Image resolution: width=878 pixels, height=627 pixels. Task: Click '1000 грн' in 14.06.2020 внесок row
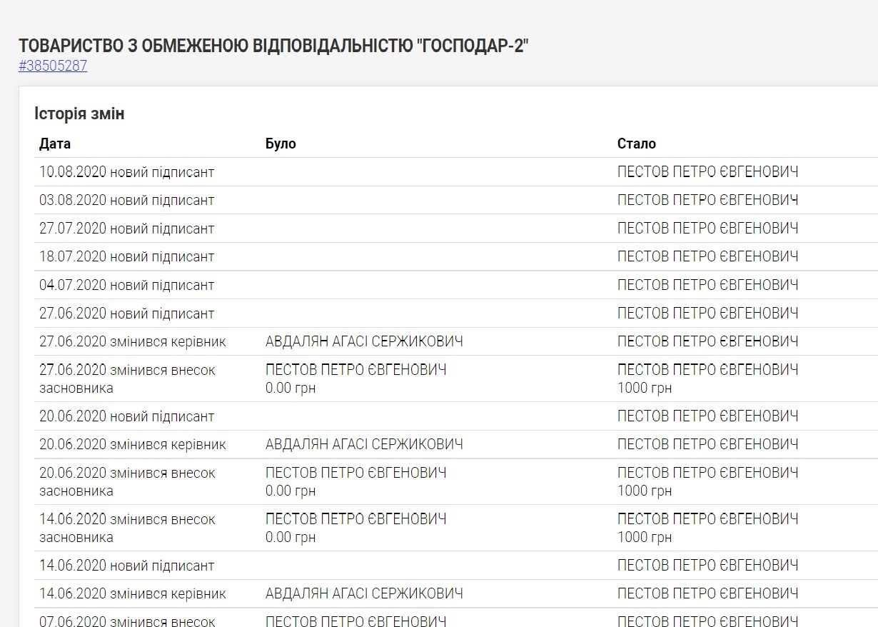tap(645, 538)
